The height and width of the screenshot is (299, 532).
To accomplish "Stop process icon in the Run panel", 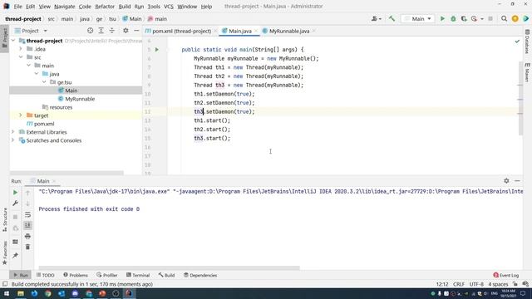I will 15,217.
